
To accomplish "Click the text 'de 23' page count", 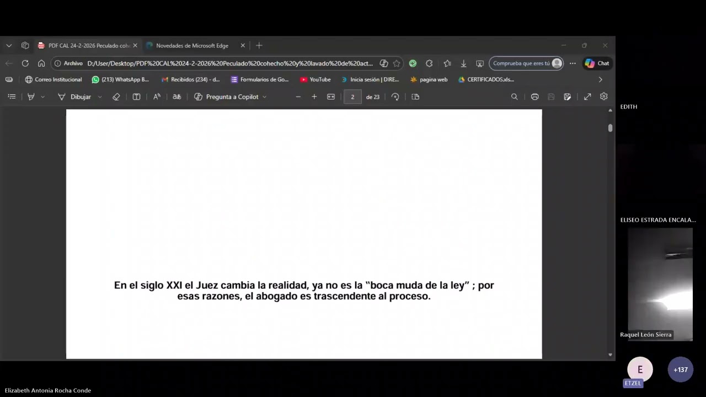I will pyautogui.click(x=373, y=97).
